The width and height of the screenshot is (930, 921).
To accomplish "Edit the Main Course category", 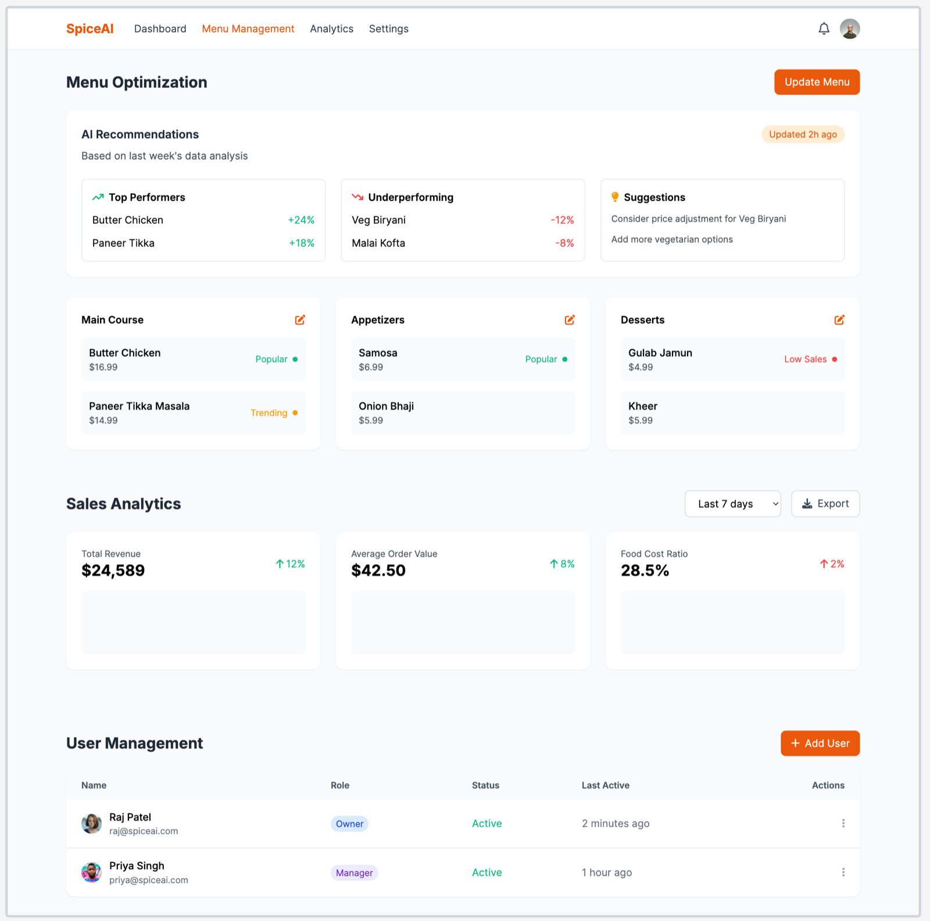I will pyautogui.click(x=300, y=320).
